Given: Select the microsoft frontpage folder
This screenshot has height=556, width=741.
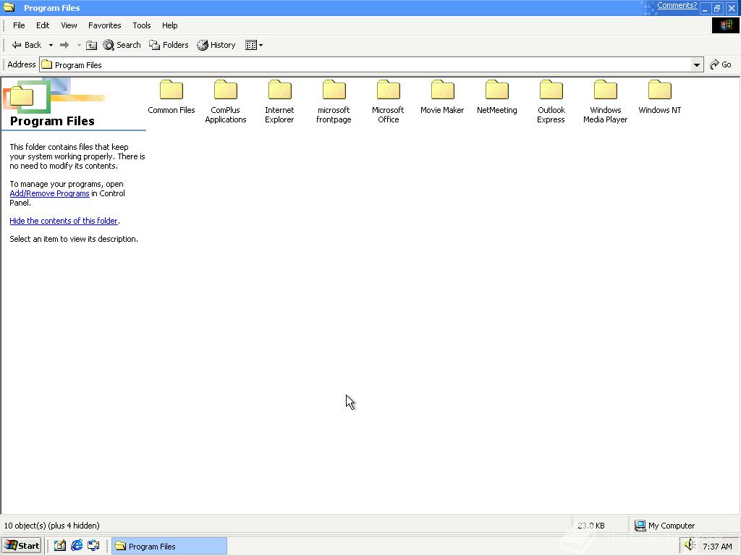Looking at the screenshot, I should click(x=334, y=101).
